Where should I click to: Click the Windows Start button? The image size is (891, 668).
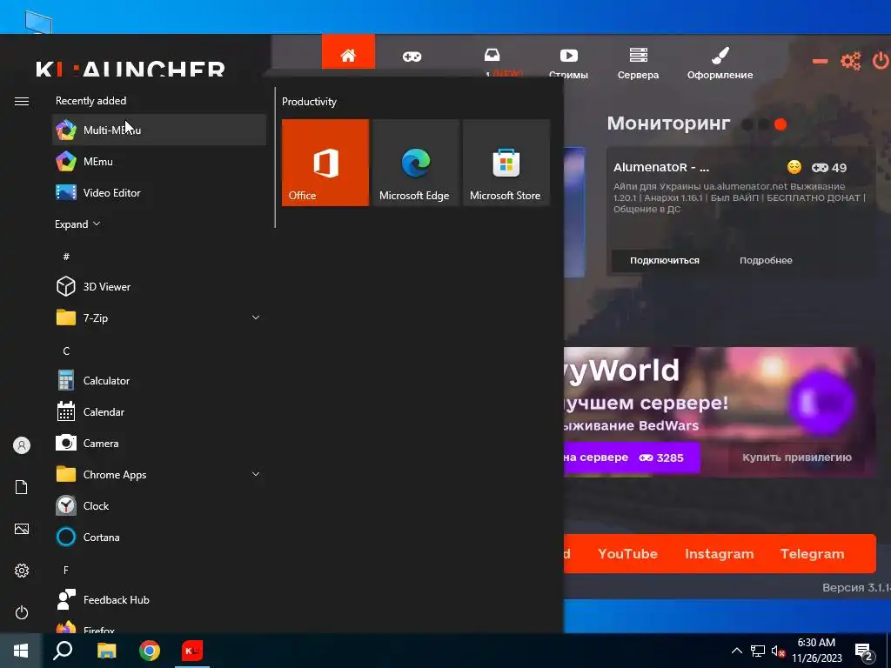(x=21, y=651)
